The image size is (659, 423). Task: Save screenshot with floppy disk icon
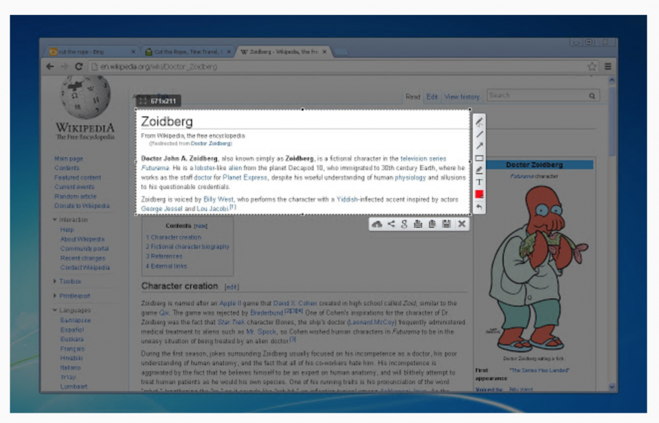[446, 224]
